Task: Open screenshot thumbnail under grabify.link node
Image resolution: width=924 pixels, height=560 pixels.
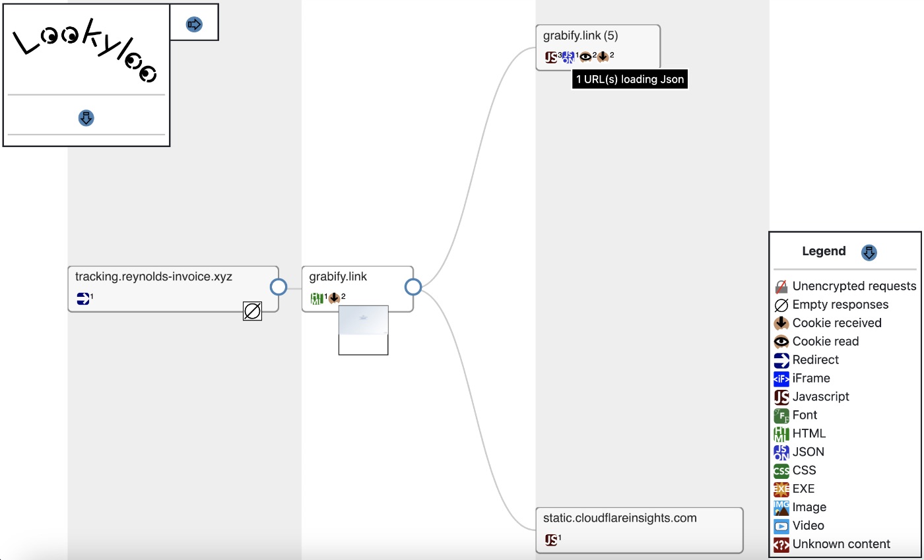Action: 364,330
